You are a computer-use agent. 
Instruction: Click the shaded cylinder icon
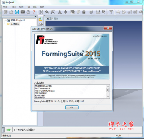(84, 12)
